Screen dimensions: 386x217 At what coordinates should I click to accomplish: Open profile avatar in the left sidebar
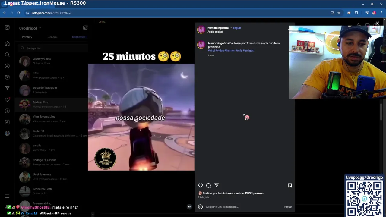7,134
